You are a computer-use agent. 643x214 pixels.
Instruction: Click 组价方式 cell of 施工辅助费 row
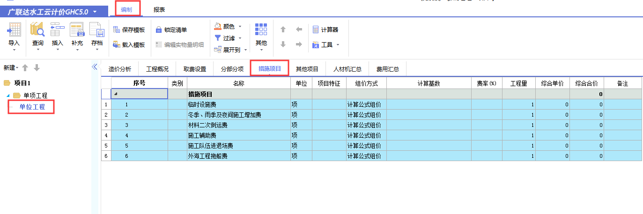coord(366,135)
